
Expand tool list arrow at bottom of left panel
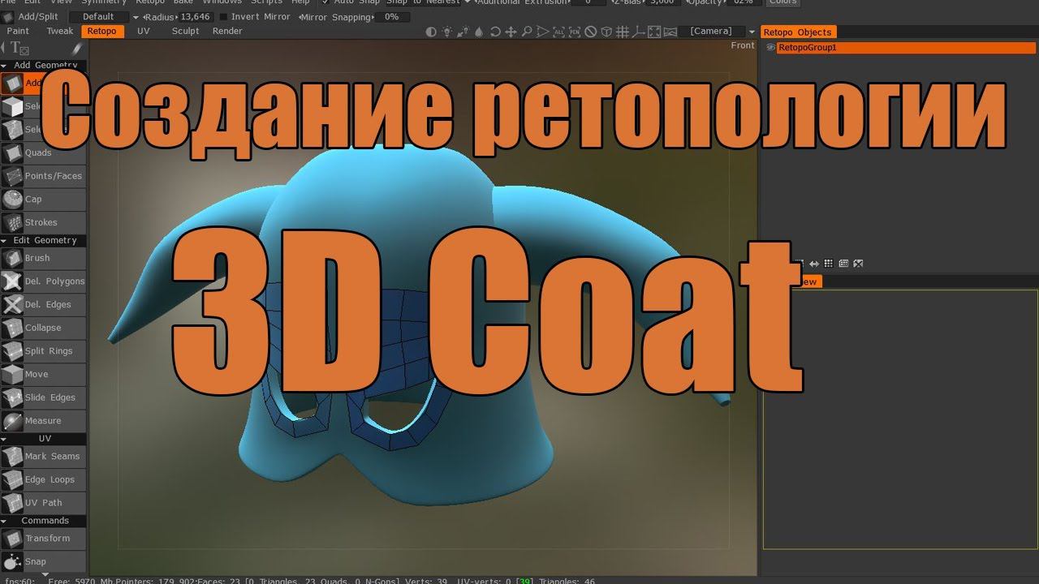click(x=45, y=574)
